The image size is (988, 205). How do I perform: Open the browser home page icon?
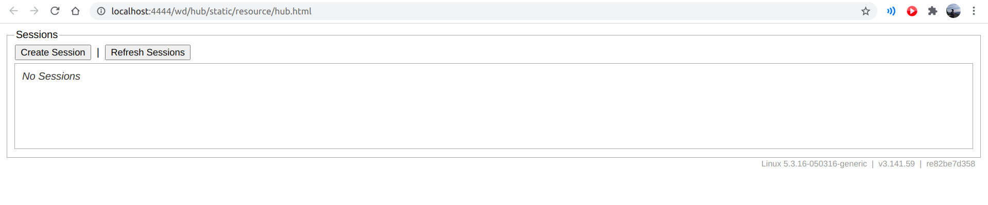click(76, 11)
